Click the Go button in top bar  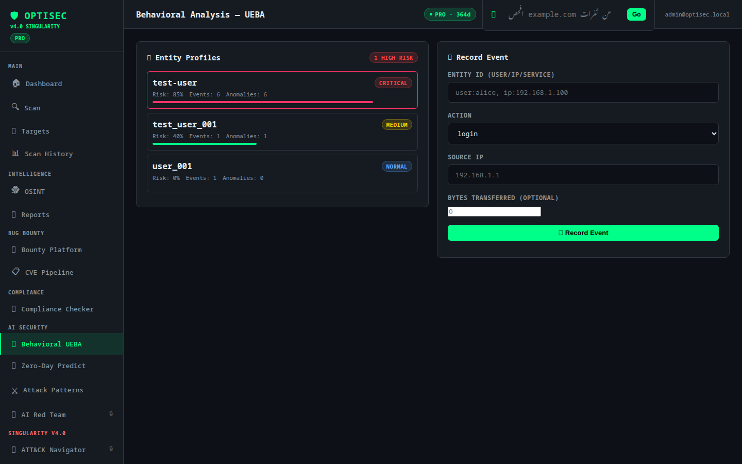[636, 14]
